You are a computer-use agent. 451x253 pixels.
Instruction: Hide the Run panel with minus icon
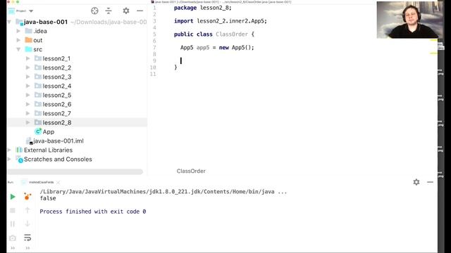430,182
